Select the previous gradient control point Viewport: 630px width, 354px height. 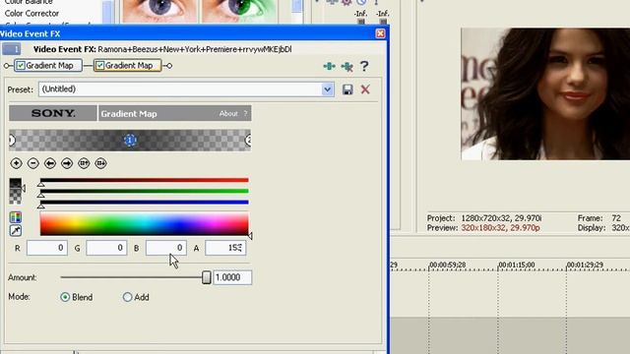pos(50,163)
